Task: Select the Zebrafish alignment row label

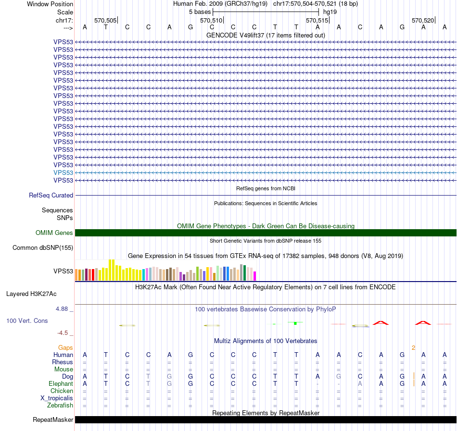Action: (x=60, y=405)
